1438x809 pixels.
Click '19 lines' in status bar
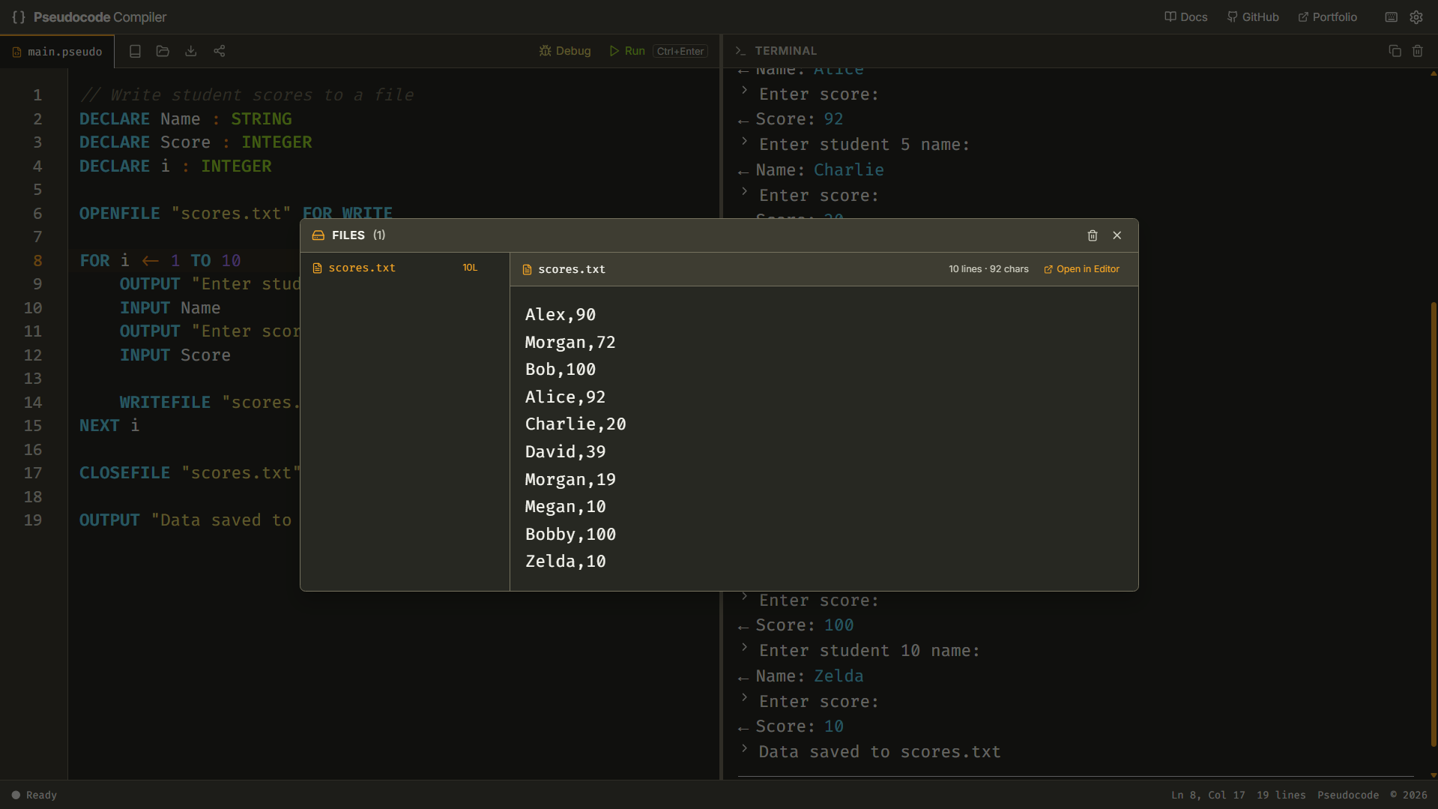point(1281,795)
